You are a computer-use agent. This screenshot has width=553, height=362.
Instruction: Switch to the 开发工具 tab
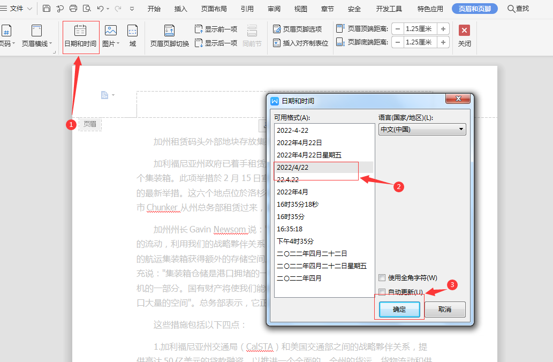coord(389,9)
